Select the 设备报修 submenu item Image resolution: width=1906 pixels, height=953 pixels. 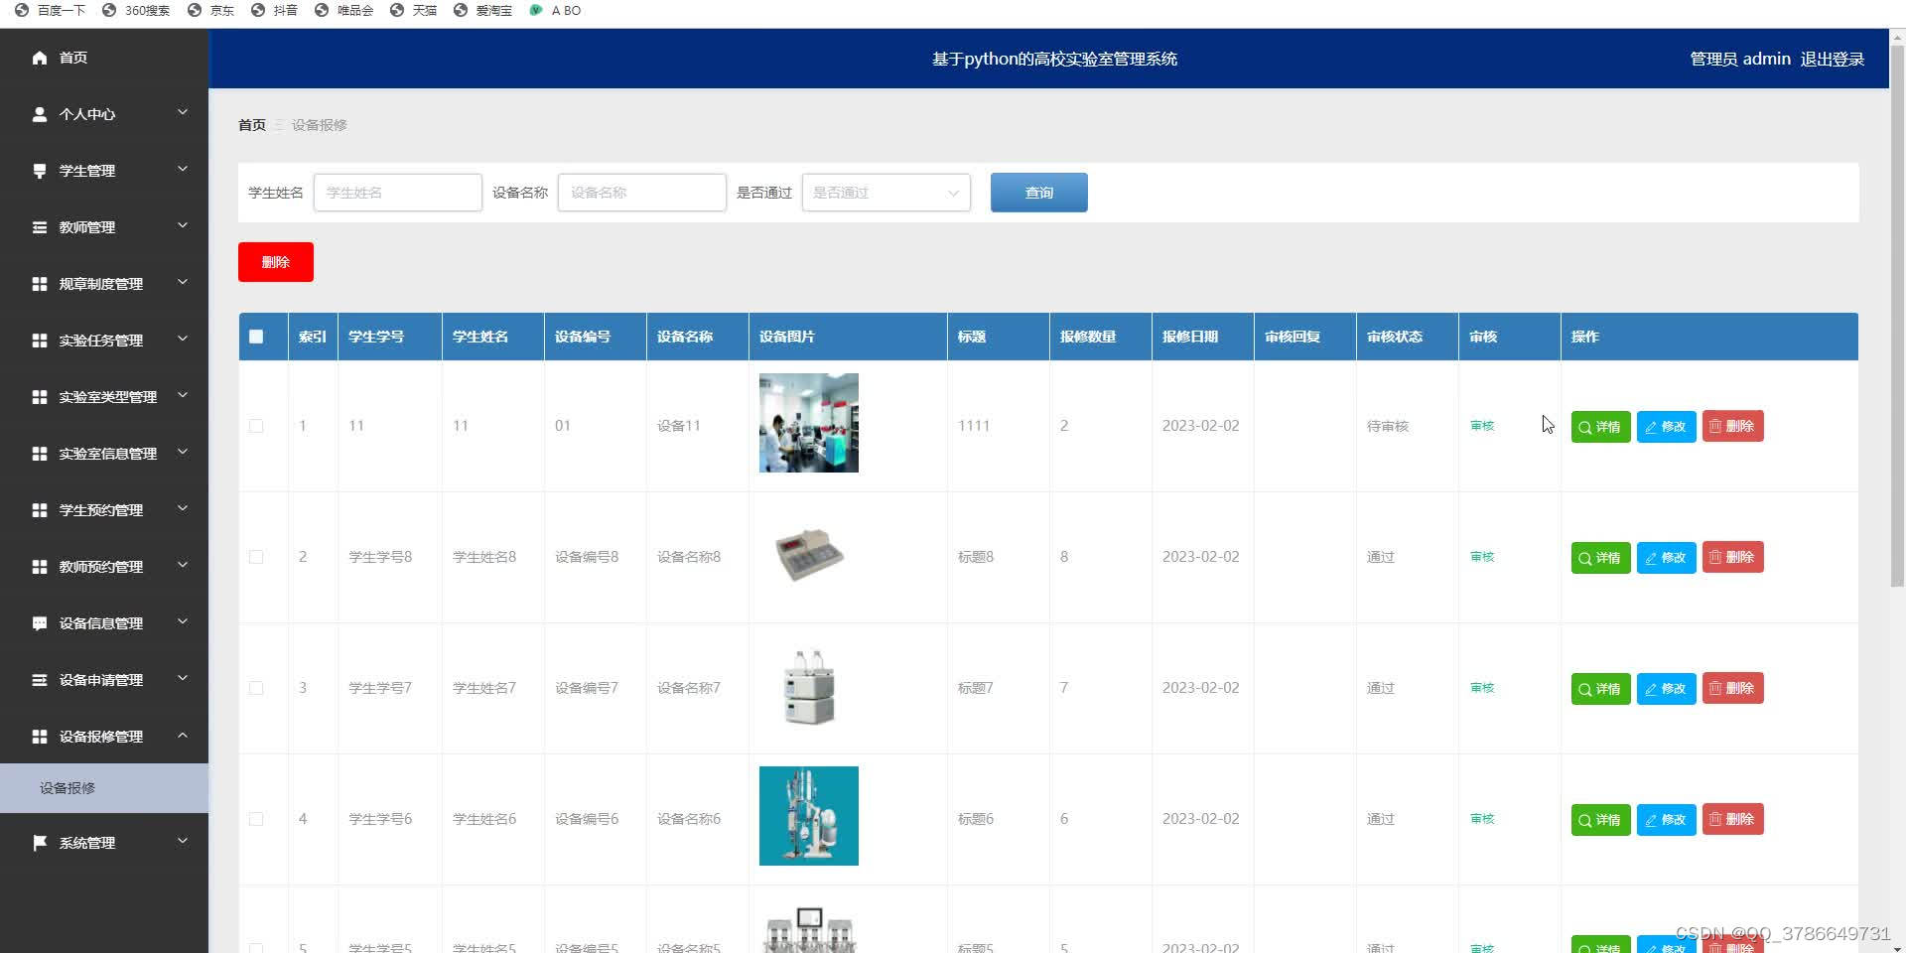[104, 788]
